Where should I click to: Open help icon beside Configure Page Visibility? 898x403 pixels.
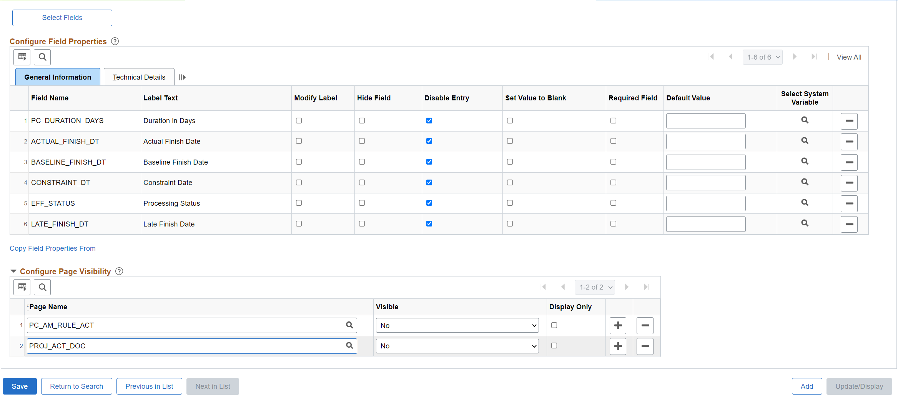tap(119, 271)
